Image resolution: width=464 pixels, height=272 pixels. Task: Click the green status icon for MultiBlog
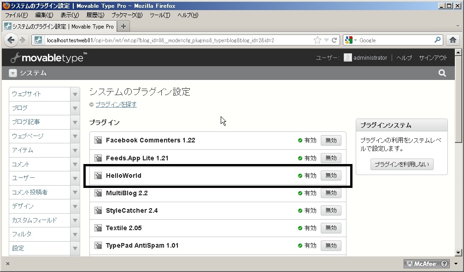pyautogui.click(x=300, y=193)
